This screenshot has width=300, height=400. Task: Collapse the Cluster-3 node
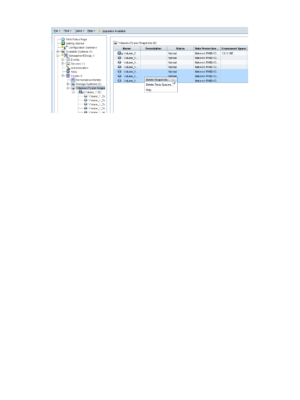coord(63,76)
